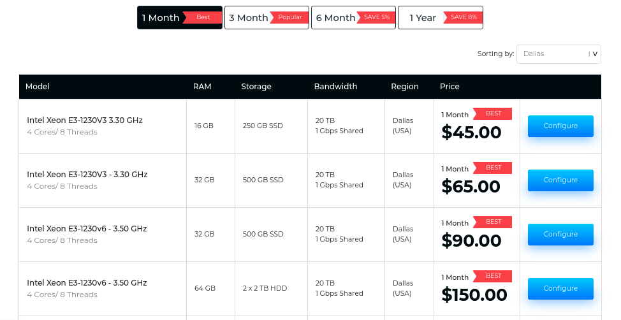Click the model name in the $90.00 row
Image resolution: width=621 pixels, height=320 pixels.
pos(87,229)
